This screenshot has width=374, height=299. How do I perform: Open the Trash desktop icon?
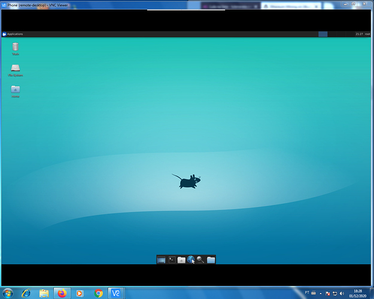tap(16, 49)
